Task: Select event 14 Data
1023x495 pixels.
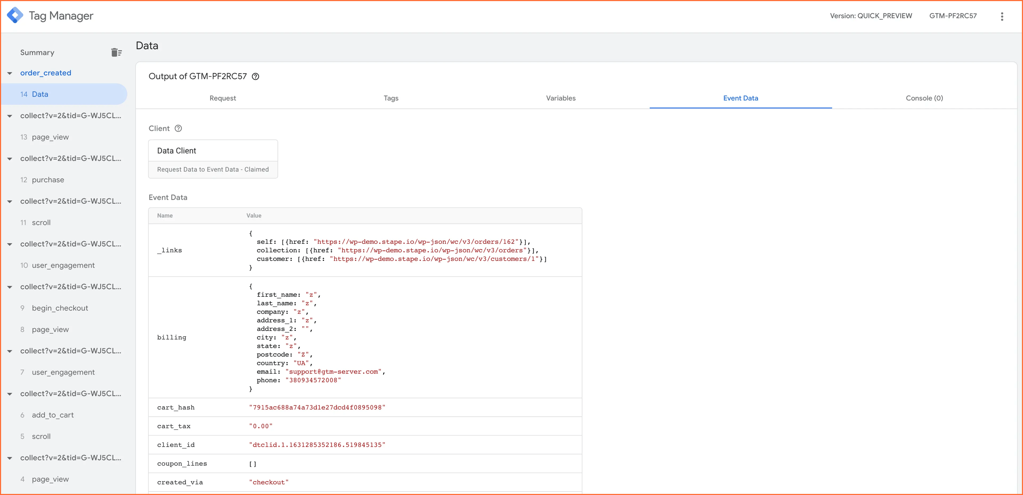Action: coord(64,94)
